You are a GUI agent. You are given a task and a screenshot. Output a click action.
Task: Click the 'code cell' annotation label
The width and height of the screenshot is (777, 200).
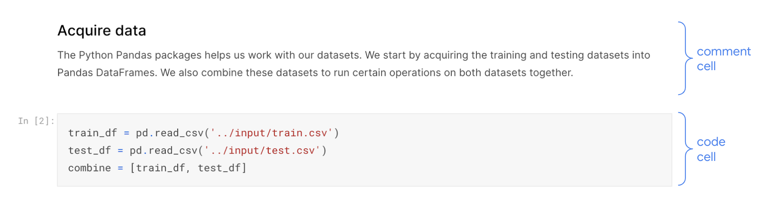[x=711, y=149]
